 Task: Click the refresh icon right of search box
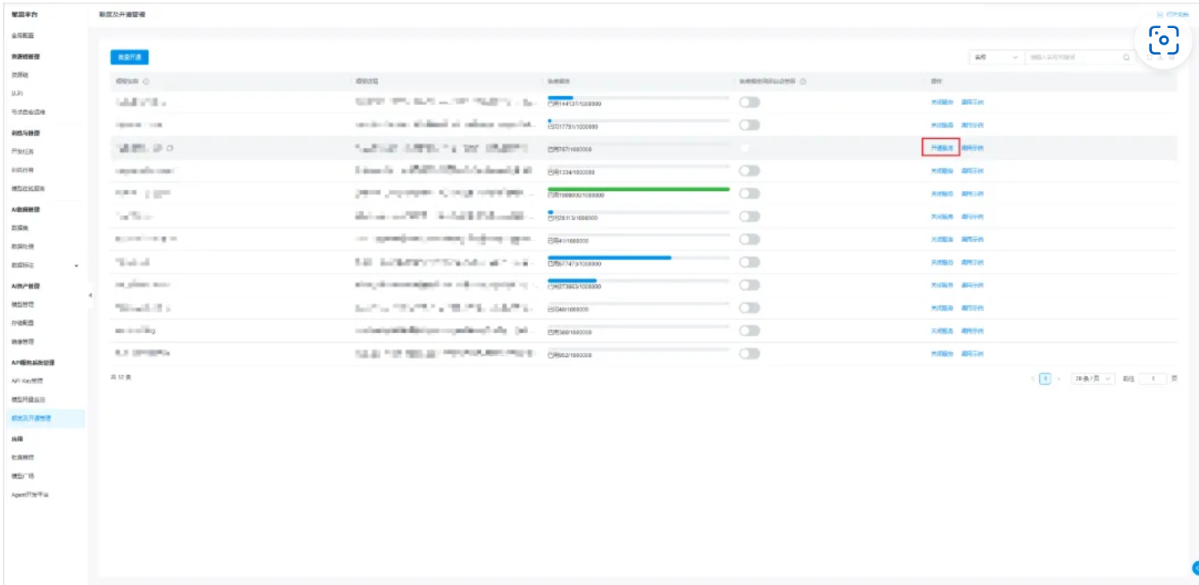pos(1150,58)
